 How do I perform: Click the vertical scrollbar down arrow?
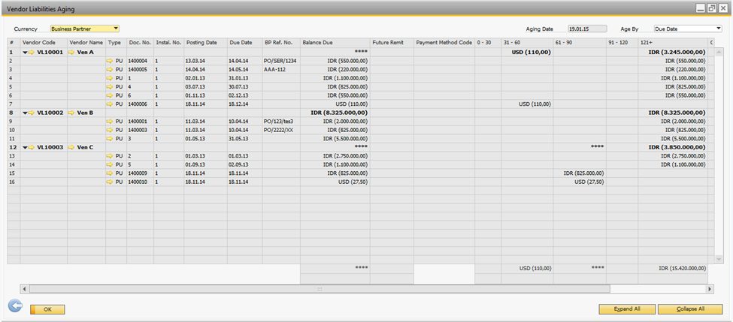(x=719, y=259)
